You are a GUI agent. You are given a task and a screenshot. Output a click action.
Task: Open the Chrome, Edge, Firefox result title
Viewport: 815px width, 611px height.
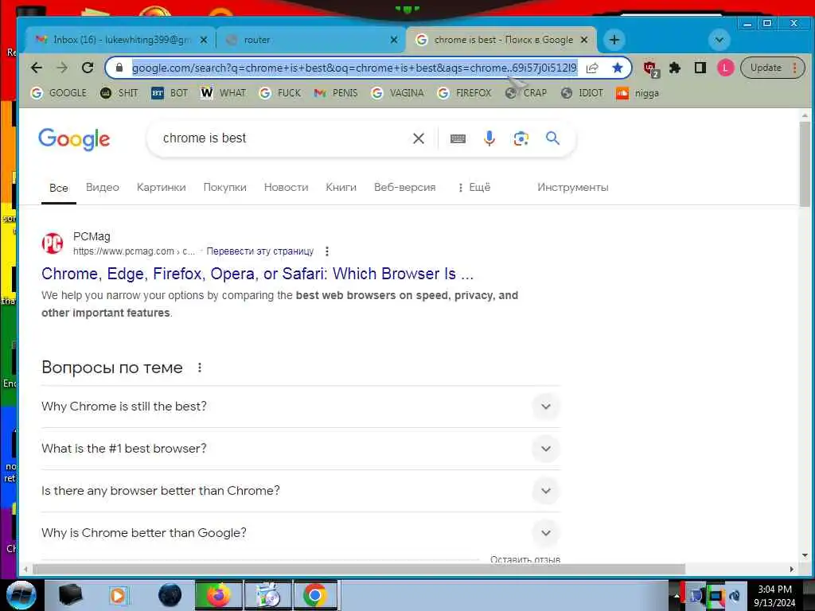click(257, 274)
